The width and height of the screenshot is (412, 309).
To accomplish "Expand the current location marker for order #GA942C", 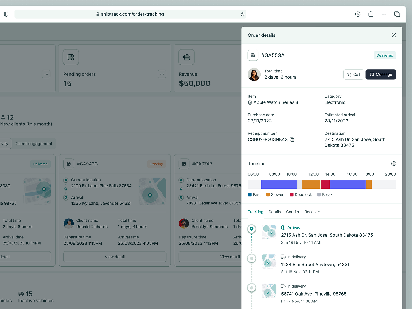I will click(65, 180).
